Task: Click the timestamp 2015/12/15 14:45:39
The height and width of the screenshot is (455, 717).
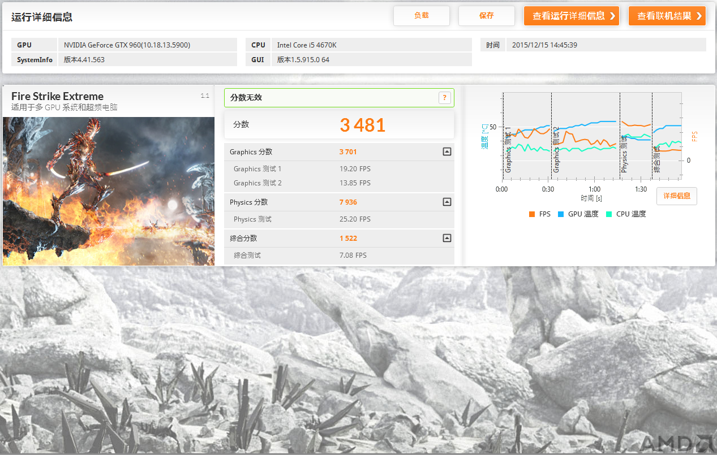Action: [544, 45]
